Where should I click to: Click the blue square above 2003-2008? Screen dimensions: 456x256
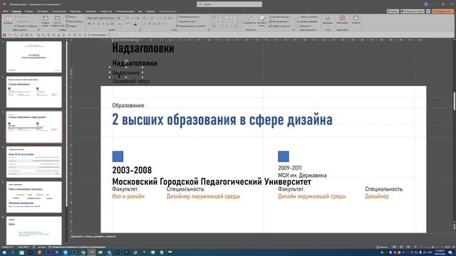click(x=118, y=156)
